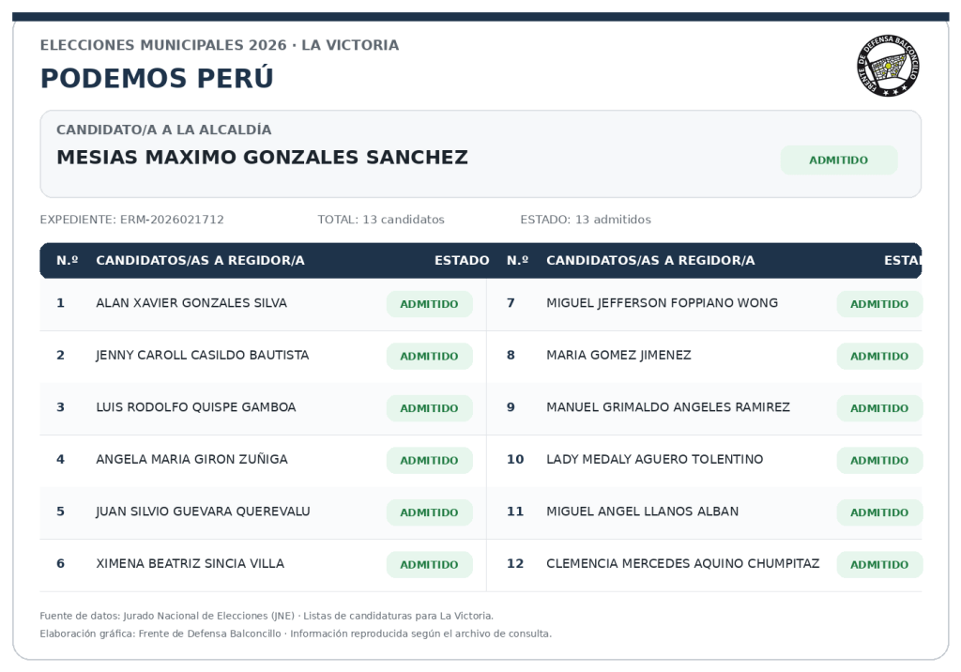Click ADMITIDO badge for Jenny Caroll Casildo Bautista
Viewport: 961px width, 672px height.
click(x=429, y=357)
